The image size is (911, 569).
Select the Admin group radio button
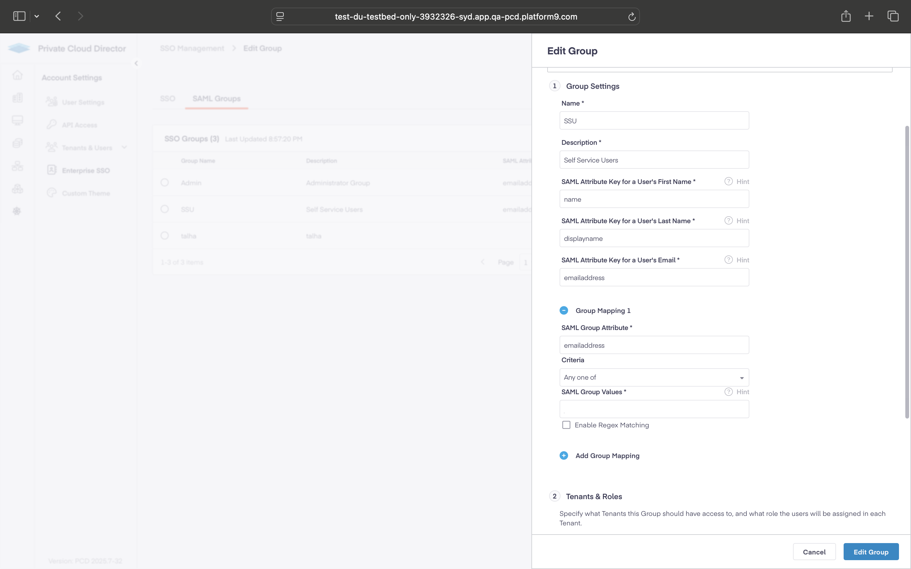(164, 182)
